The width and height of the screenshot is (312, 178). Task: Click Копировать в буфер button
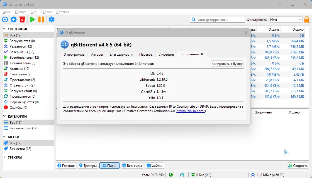click(x=227, y=64)
